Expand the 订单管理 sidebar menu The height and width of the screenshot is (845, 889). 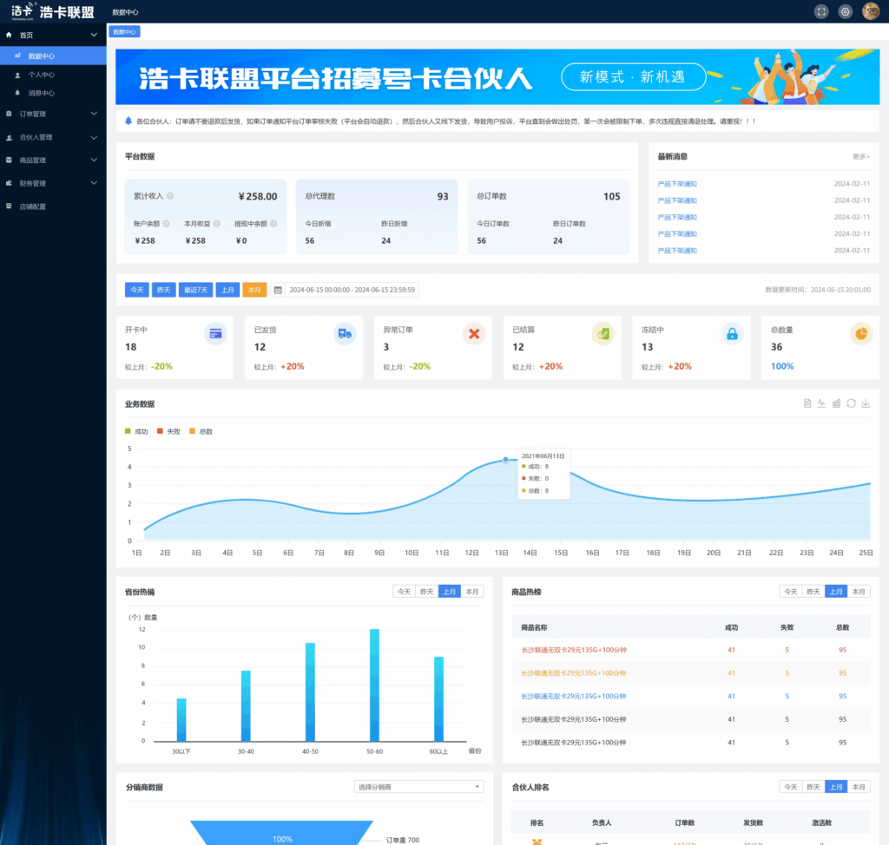(x=94, y=114)
